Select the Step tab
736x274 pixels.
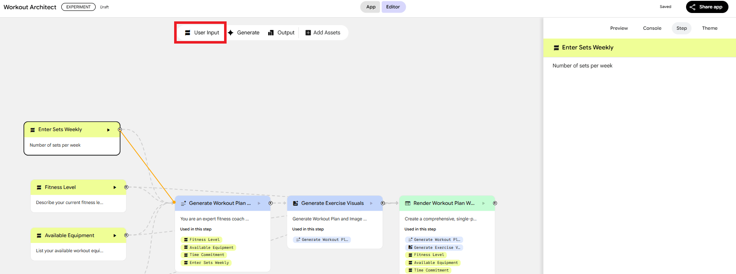click(681, 28)
